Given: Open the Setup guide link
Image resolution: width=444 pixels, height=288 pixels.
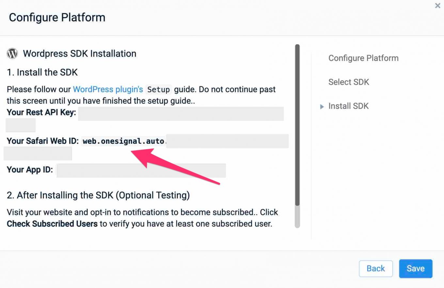Looking at the screenshot, I should coord(158,89).
